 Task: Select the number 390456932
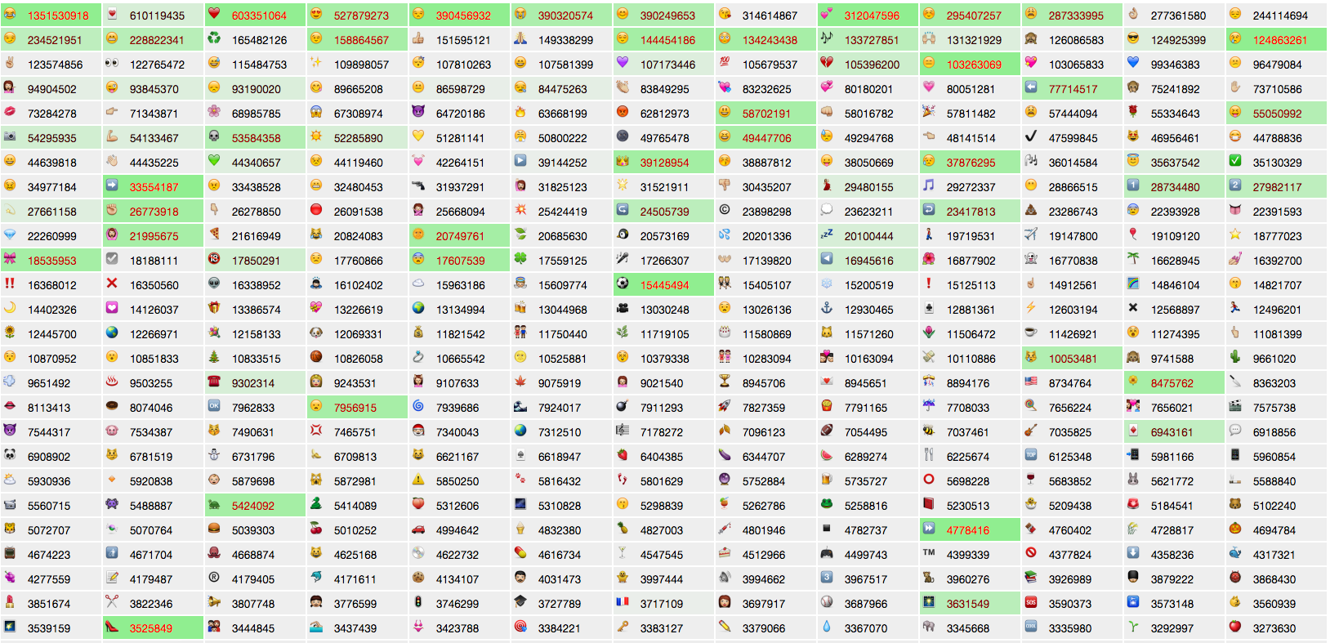463,16
